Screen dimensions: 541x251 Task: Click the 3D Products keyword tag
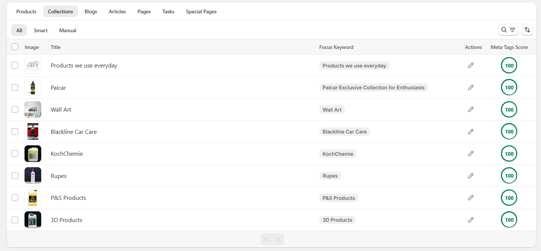tap(337, 220)
